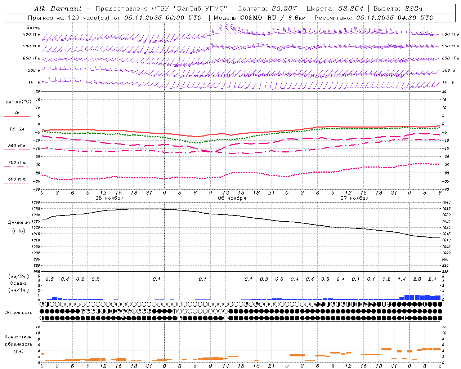The width and height of the screenshot is (461, 369).
Task: Click the Давление pressure panel label
Action: (x=19, y=223)
